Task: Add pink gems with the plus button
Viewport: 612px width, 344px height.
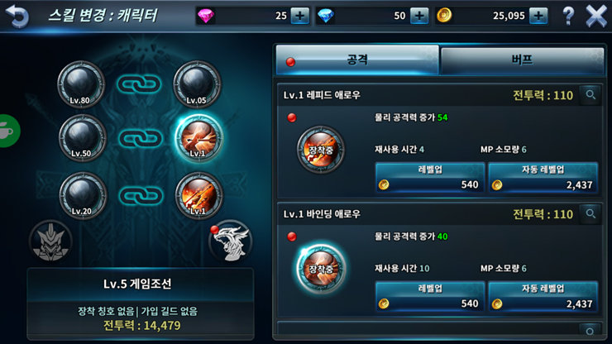Action: click(x=299, y=16)
